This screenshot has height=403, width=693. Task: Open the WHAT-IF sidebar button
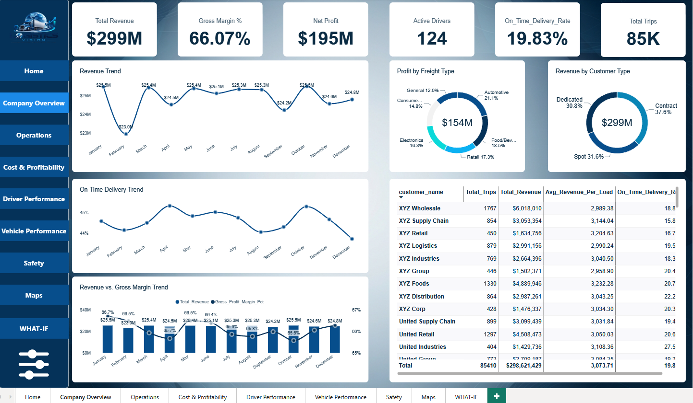coord(34,329)
